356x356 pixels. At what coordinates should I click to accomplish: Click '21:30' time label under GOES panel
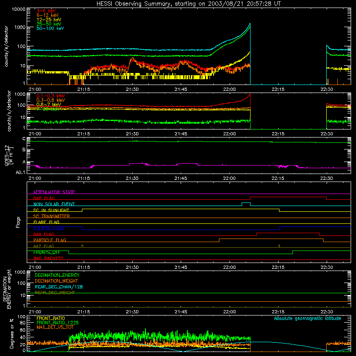pyautogui.click(x=132, y=178)
